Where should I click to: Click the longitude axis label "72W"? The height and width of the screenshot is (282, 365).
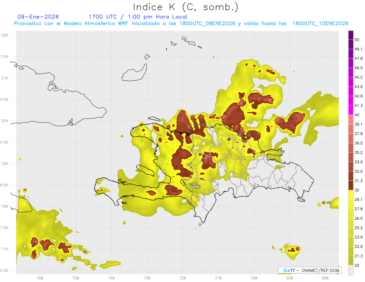(182, 278)
